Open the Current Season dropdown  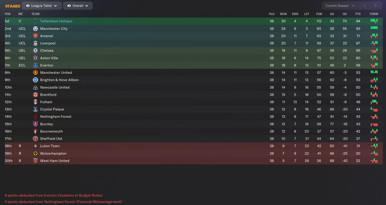[340, 6]
